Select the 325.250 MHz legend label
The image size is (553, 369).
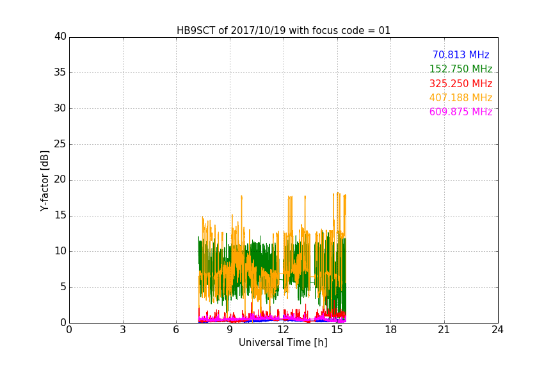click(461, 83)
